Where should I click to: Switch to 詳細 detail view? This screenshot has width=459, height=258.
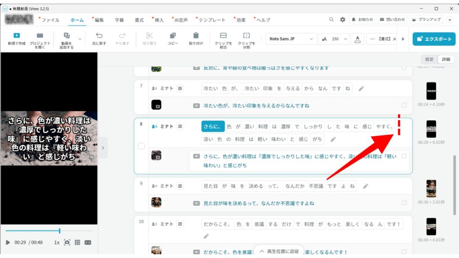(446, 59)
